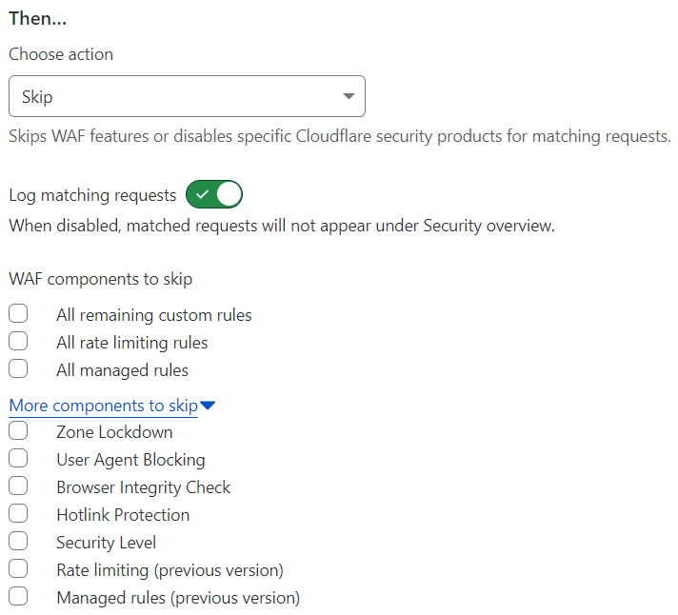Click the dropdown arrow beside Skip
The height and width of the screenshot is (615, 678).
[x=349, y=96]
